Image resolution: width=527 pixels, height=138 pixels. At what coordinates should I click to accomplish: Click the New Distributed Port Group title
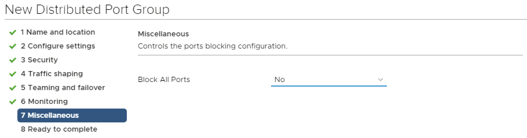[87, 10]
